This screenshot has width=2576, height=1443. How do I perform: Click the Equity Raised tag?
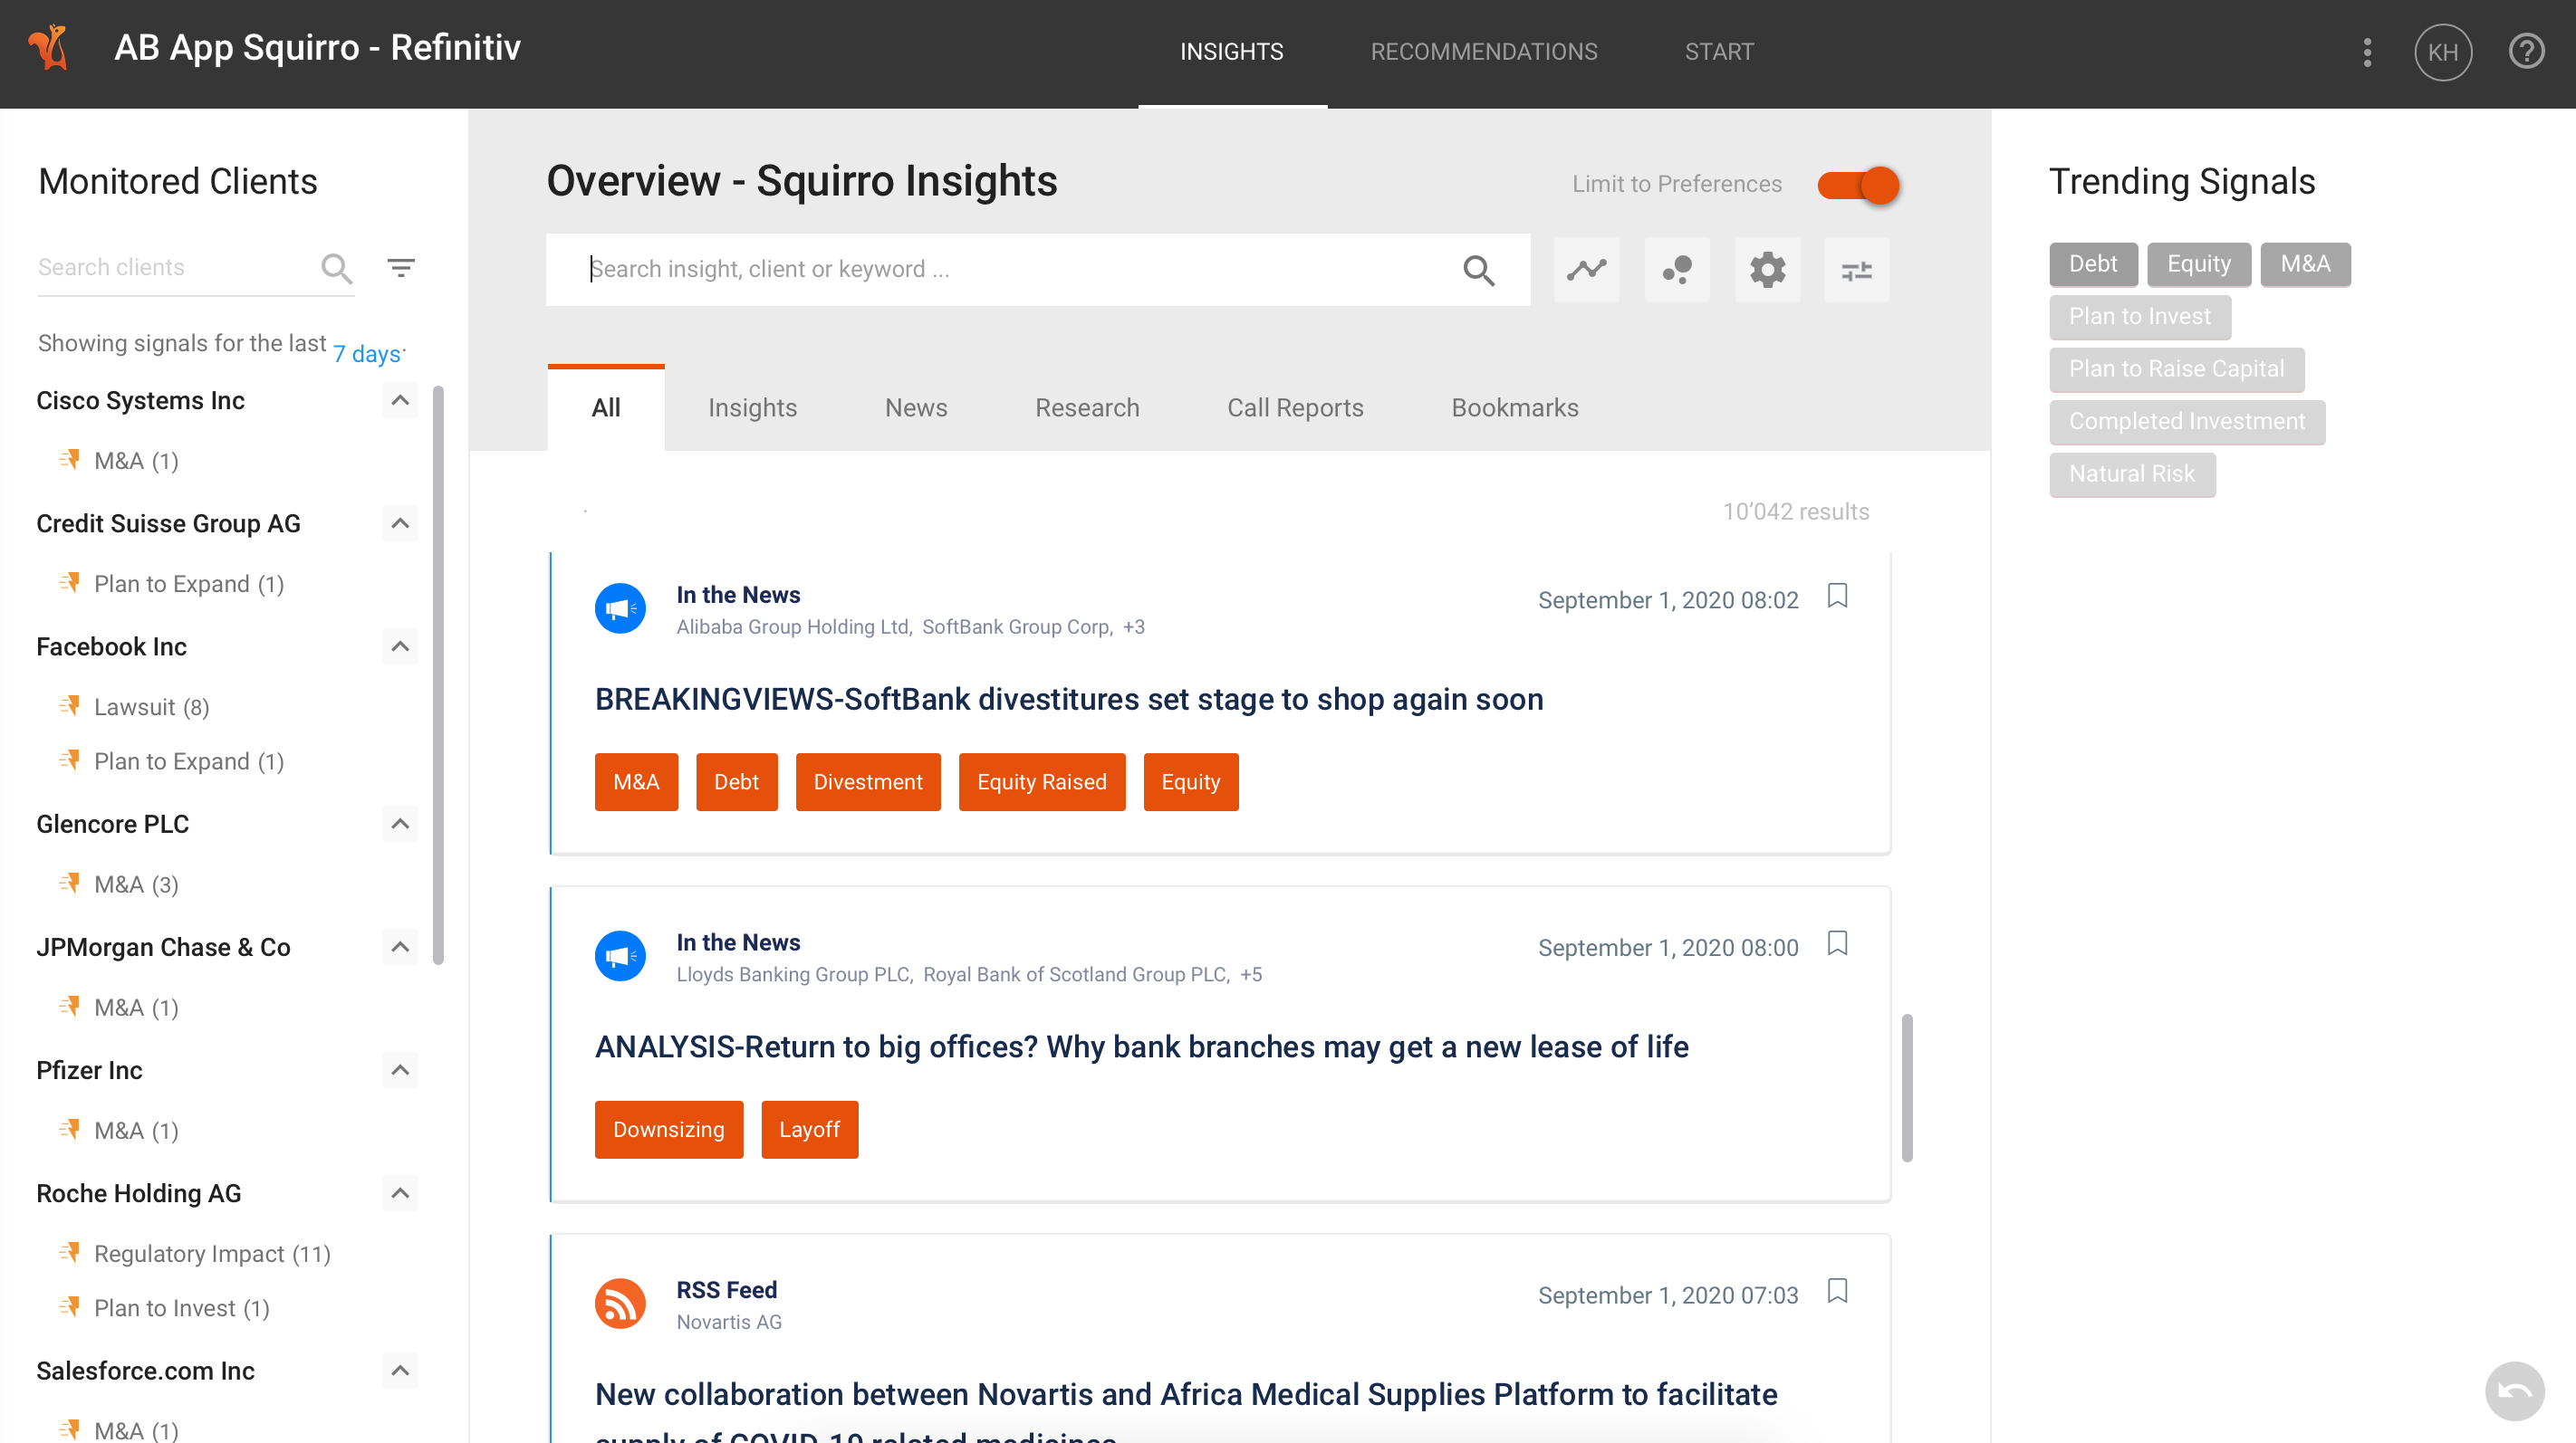[x=1042, y=782]
